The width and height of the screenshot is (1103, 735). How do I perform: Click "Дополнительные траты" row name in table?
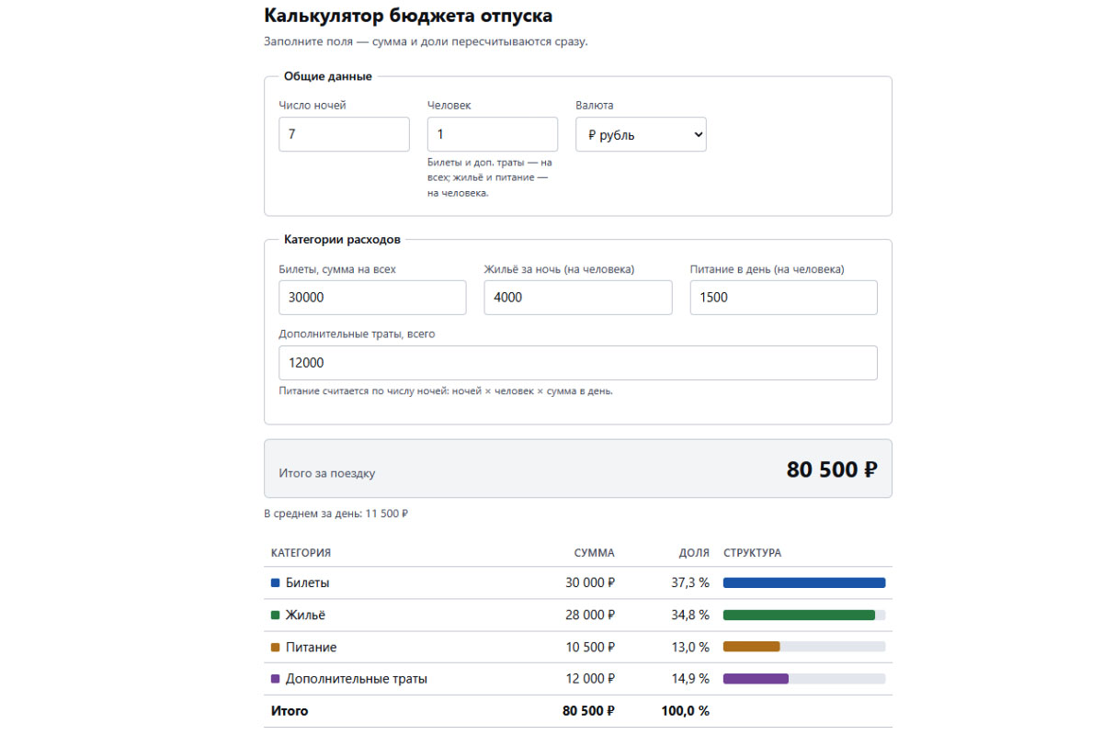[x=357, y=679]
